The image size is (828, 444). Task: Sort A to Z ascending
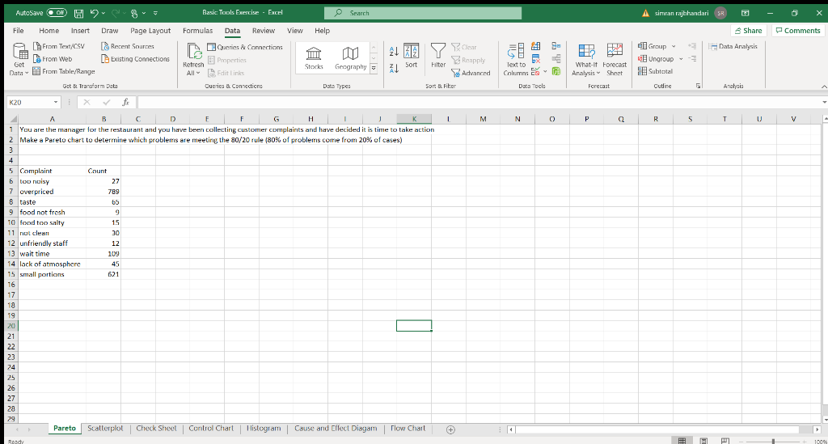[x=394, y=51]
